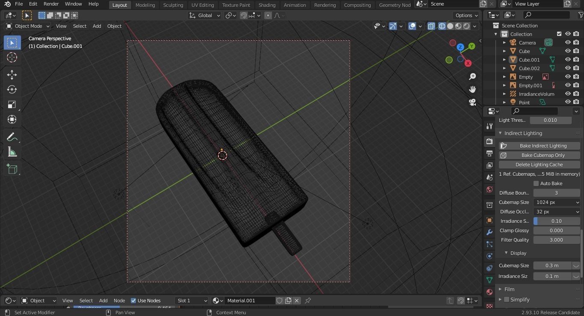Disable rendering for Cube.002
Image resolution: width=584 pixels, height=316 pixels.
point(576,68)
